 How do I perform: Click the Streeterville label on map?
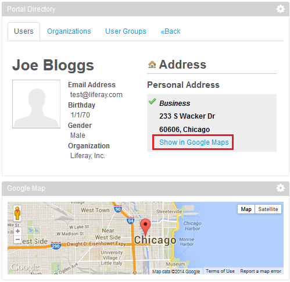click(169, 212)
